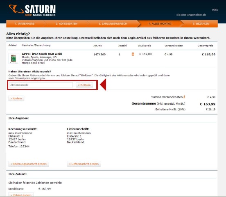
Task: Open the shipping costs info icon
Action: coord(184,97)
